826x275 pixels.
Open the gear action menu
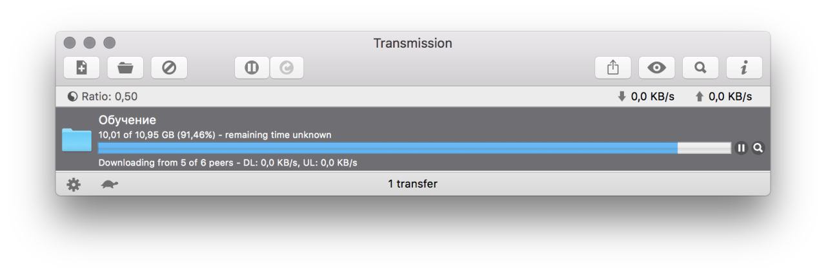pyautogui.click(x=75, y=184)
